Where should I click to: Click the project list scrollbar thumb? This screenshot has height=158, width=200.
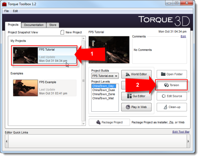tap(84, 81)
